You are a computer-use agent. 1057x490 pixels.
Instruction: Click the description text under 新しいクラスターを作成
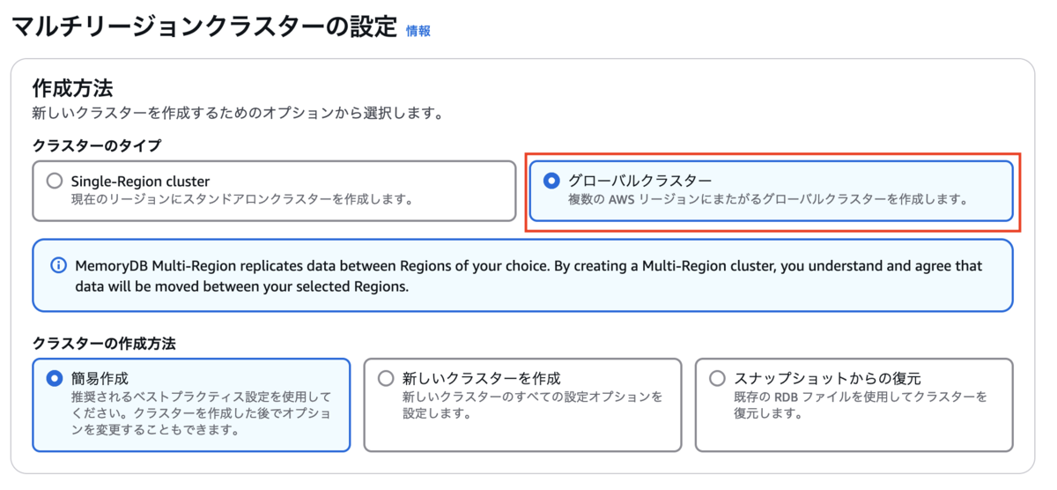point(533,405)
